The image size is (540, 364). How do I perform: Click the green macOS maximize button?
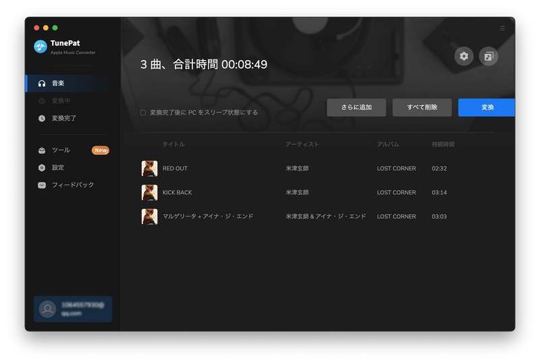click(x=55, y=28)
